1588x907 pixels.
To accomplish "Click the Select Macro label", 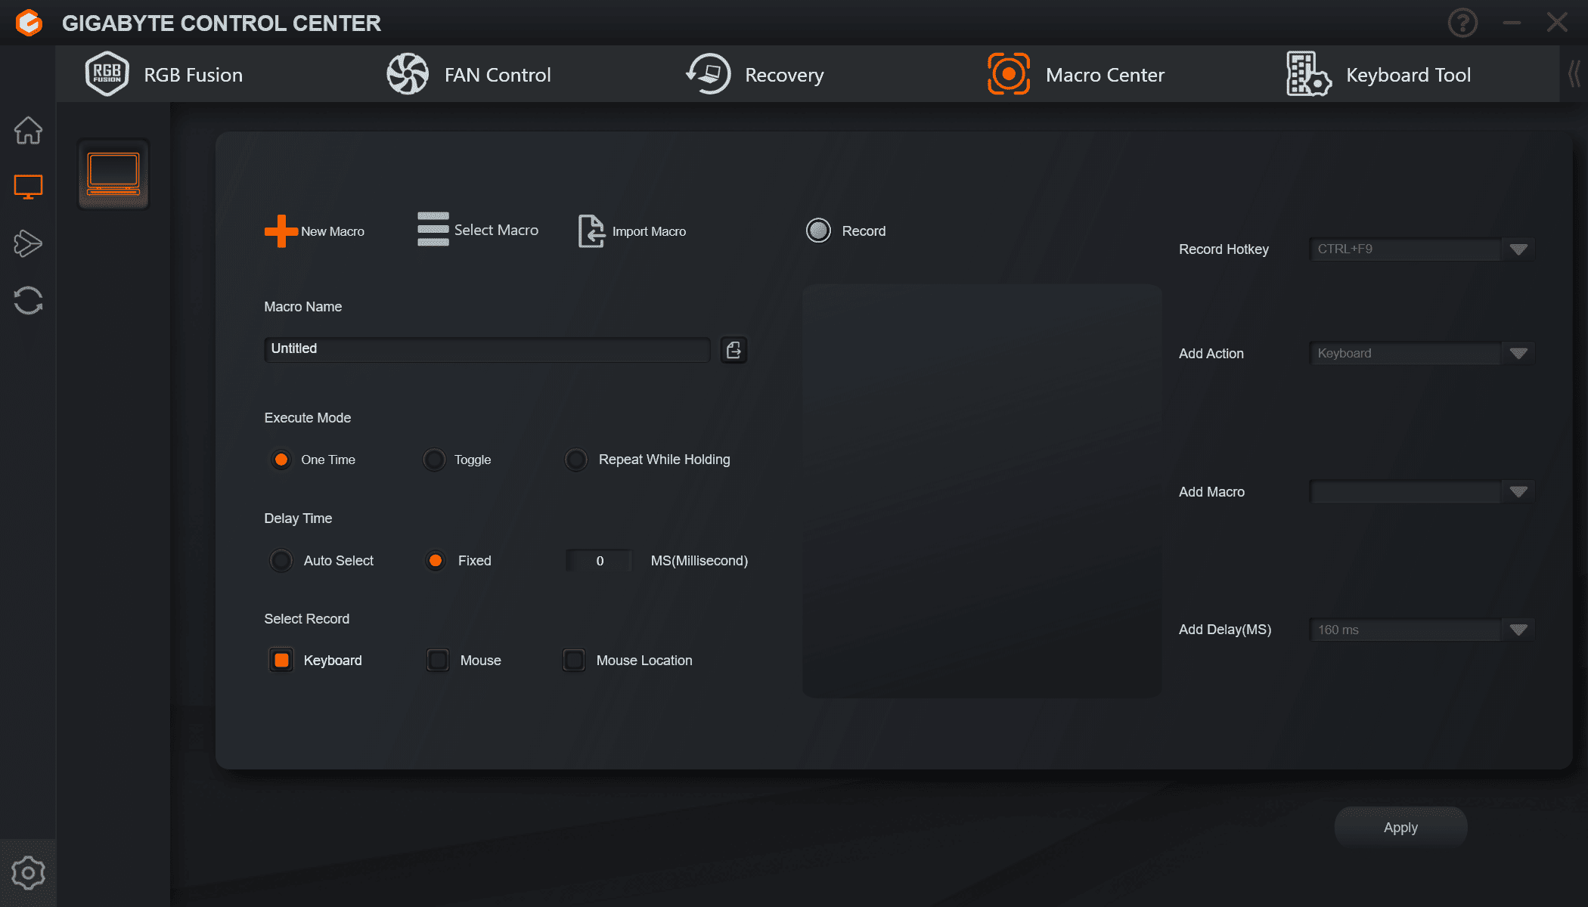I will pyautogui.click(x=496, y=230).
